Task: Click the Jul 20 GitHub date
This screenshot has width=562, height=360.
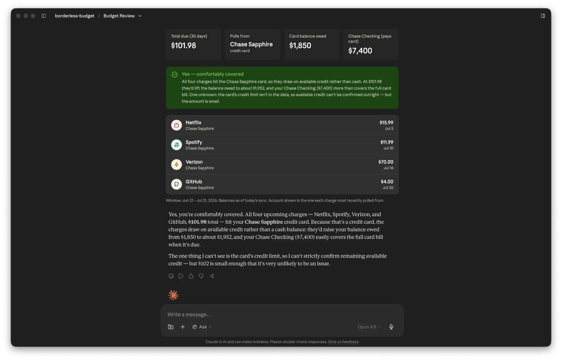Action: pyautogui.click(x=388, y=187)
